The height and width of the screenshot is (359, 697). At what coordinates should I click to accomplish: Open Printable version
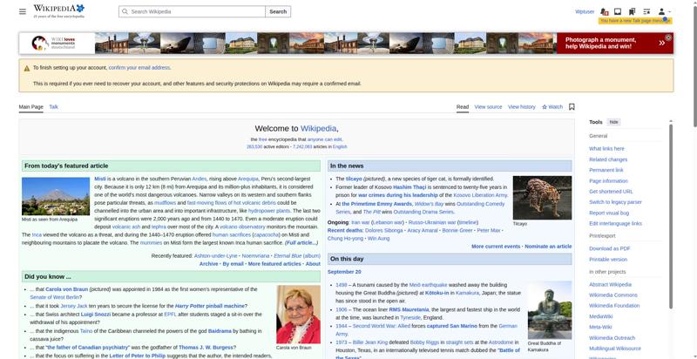click(608, 260)
